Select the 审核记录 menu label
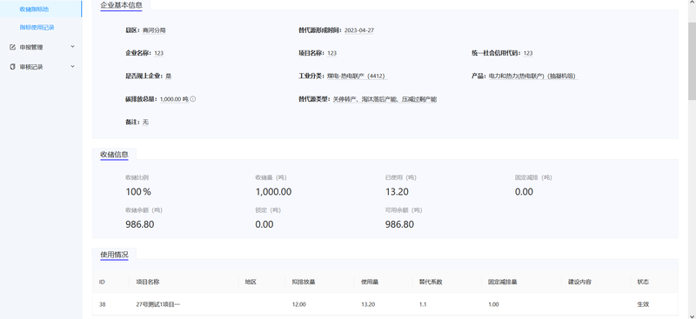This screenshot has width=696, height=319. [31, 67]
